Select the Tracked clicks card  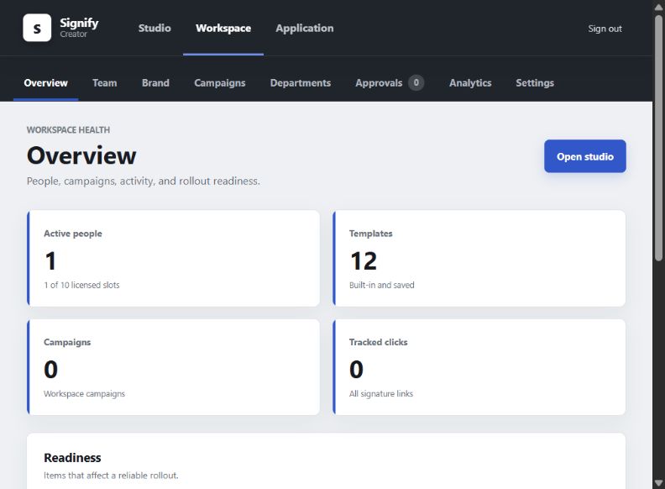[479, 367]
